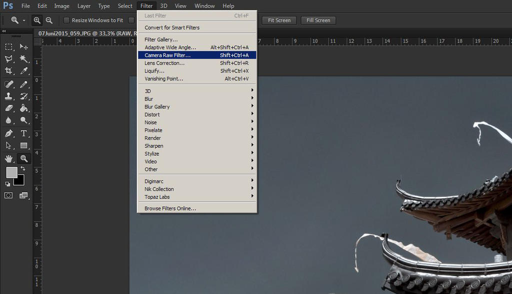Select the Clone Stamp tool
The height and width of the screenshot is (294, 512).
point(8,96)
